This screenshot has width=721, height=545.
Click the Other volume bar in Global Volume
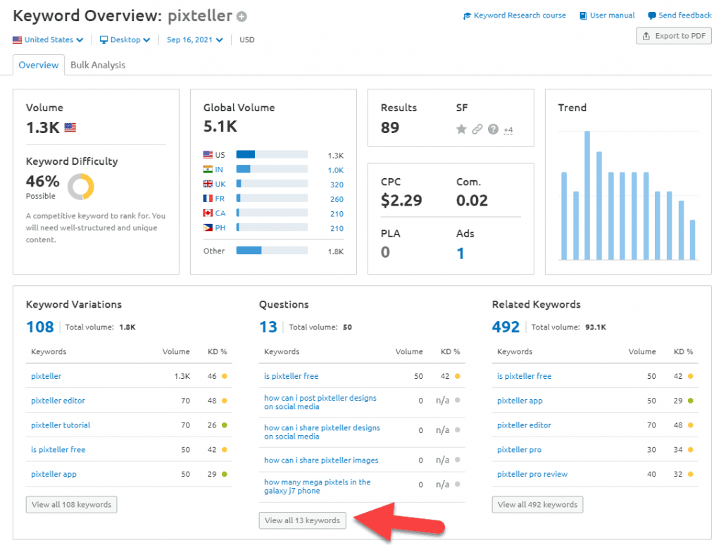pos(272,250)
